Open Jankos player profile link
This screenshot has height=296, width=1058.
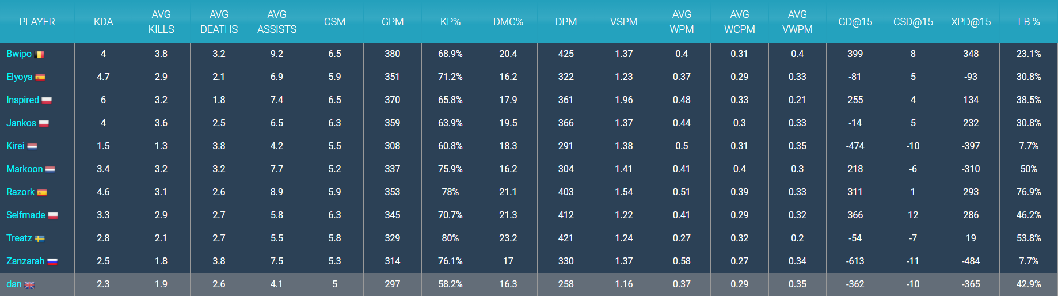click(x=21, y=123)
